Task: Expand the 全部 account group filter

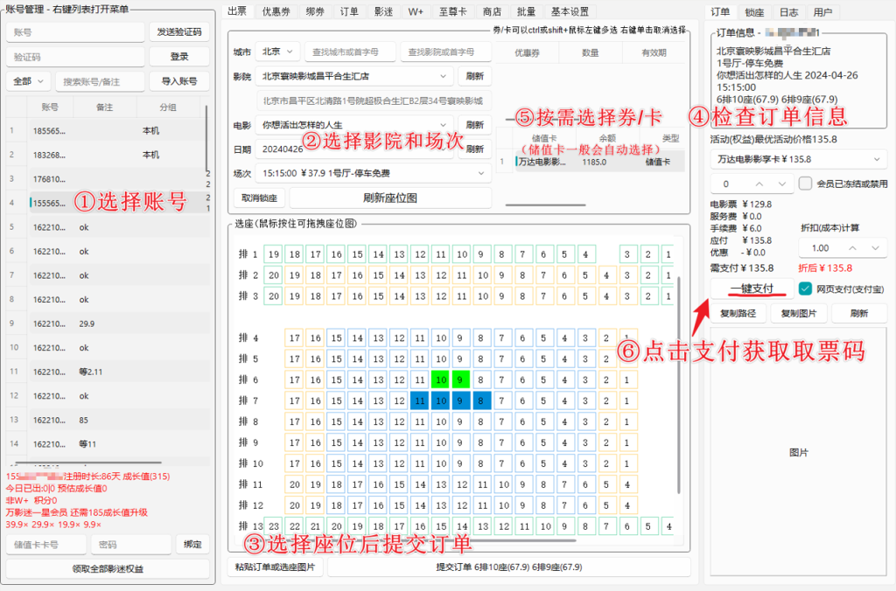Action: (29, 81)
